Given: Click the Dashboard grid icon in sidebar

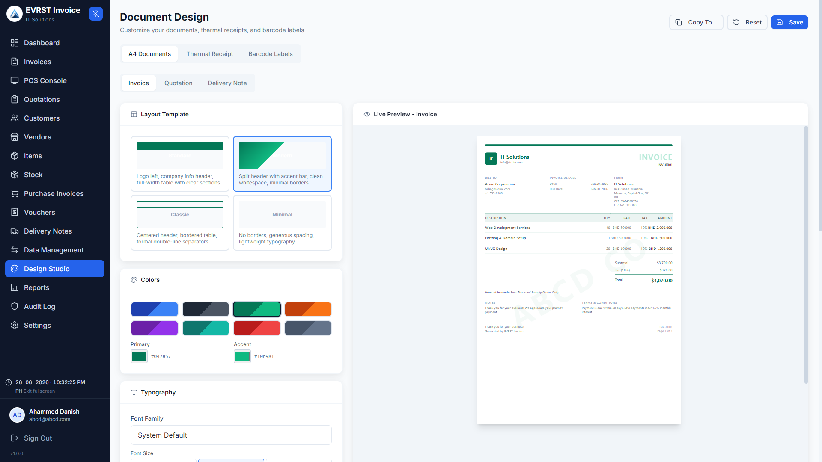Looking at the screenshot, I should (15, 43).
